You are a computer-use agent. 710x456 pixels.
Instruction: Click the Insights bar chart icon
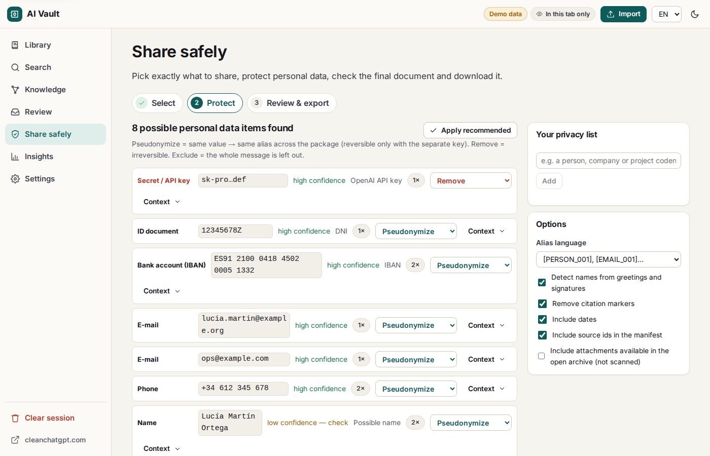[x=15, y=157]
